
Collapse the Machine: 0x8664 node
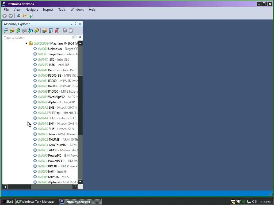tap(26, 44)
